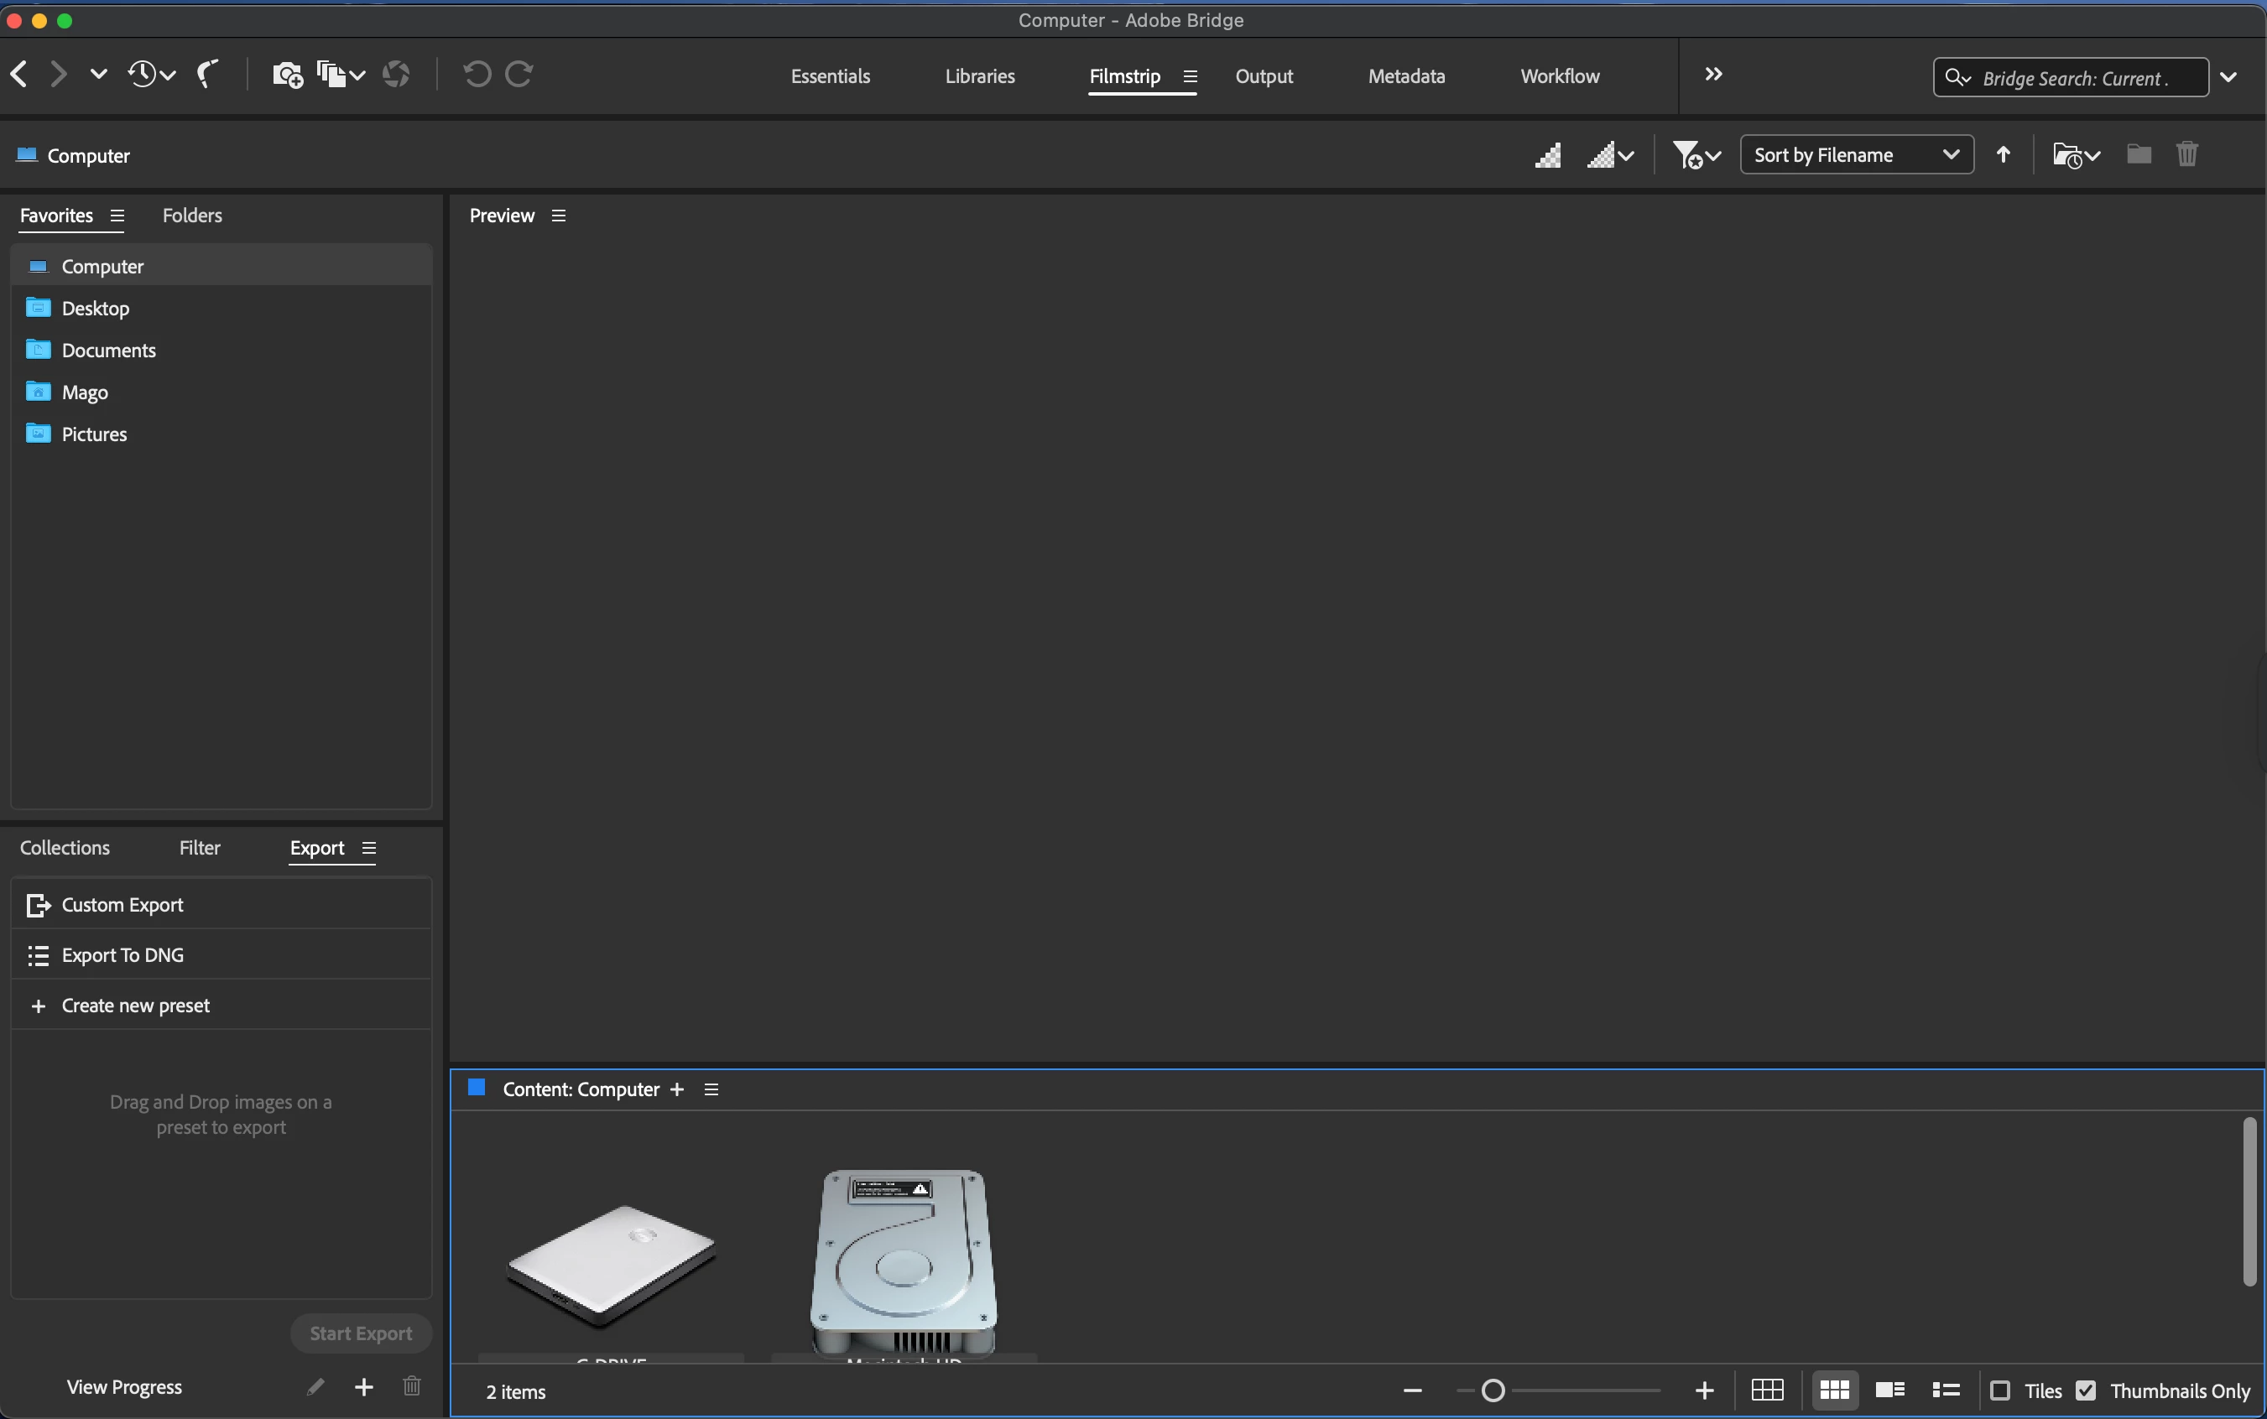Click the boomerang Return to Application icon
Image resolution: width=2267 pixels, height=1419 pixels.
click(207, 74)
